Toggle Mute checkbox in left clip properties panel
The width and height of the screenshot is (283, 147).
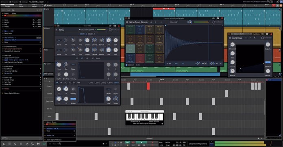(40, 42)
